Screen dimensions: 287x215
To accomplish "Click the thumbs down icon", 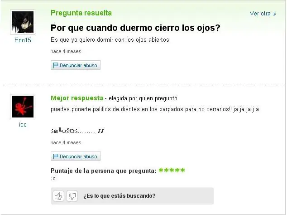I will (72, 196).
